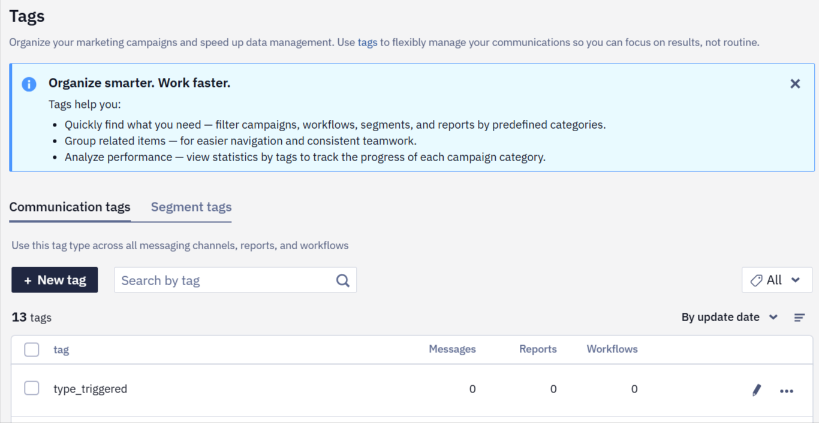Open the tags link in description
Viewport: 819px width, 423px height.
[368, 43]
